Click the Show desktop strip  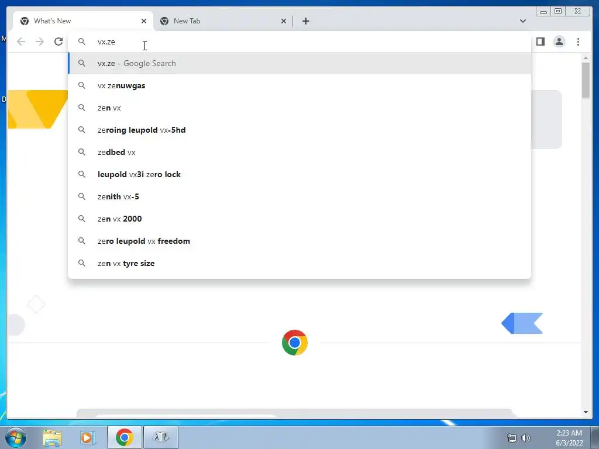(x=595, y=437)
